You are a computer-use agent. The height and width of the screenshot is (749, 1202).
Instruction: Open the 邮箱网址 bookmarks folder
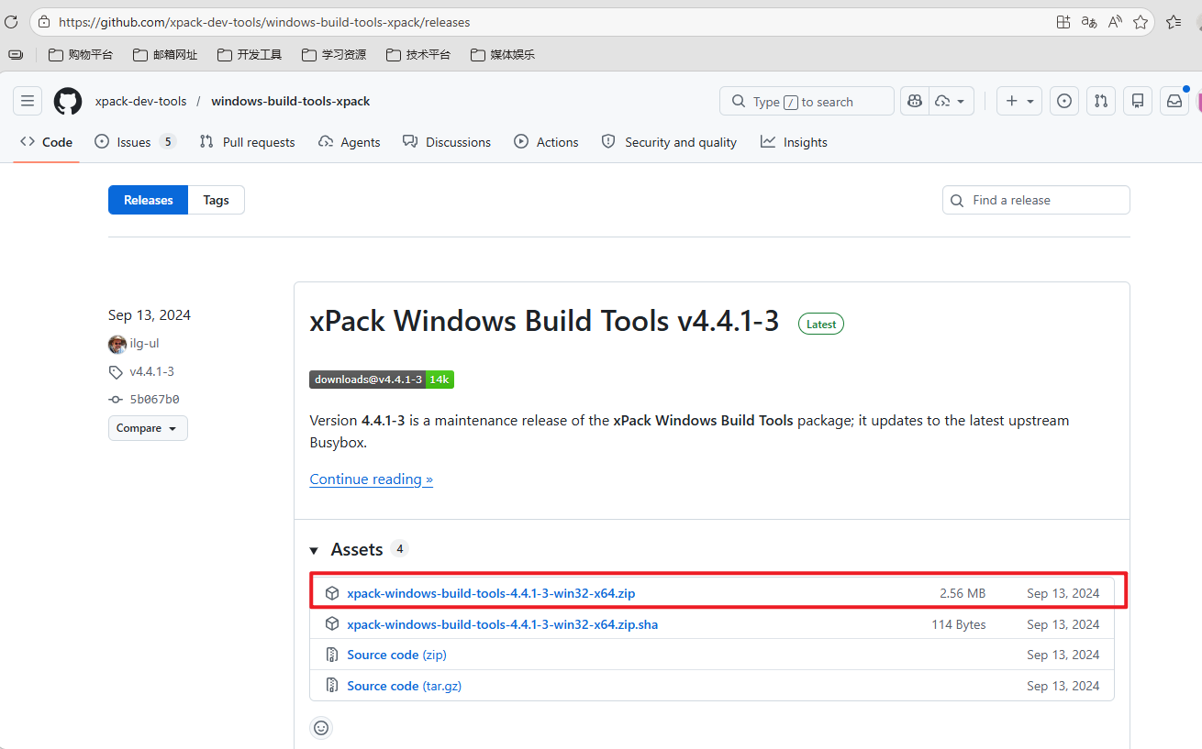165,54
